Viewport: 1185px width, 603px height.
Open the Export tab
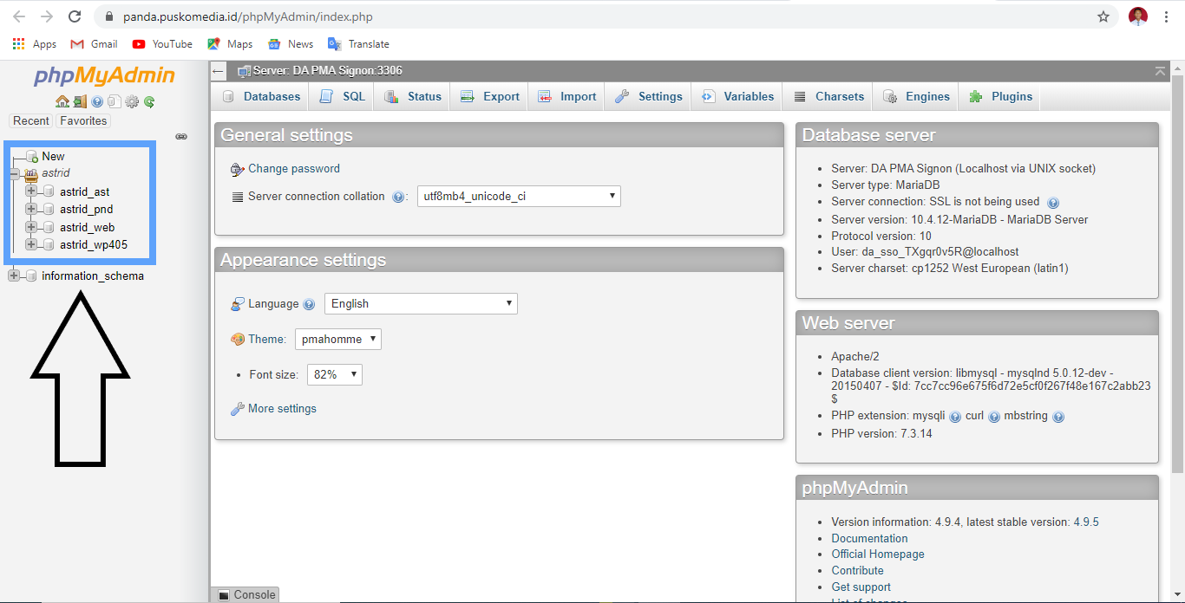tap(488, 96)
